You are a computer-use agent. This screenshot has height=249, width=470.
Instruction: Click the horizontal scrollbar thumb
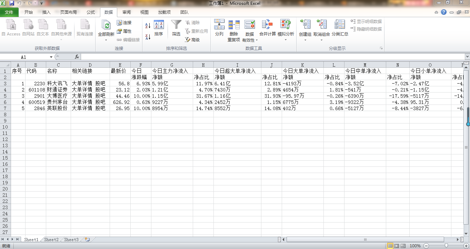pyautogui.click(x=366, y=239)
